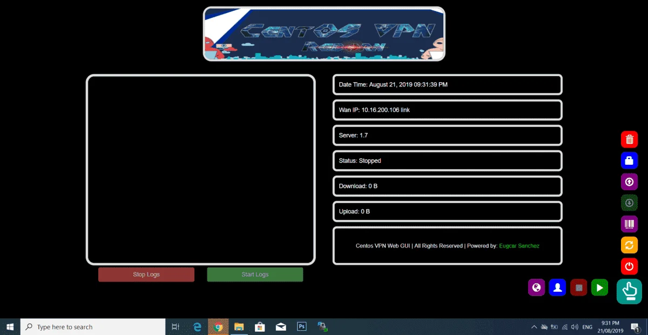The height and width of the screenshot is (335, 648).
Task: Click the Wan IP 10.16.200.106 link text
Action: point(374,110)
